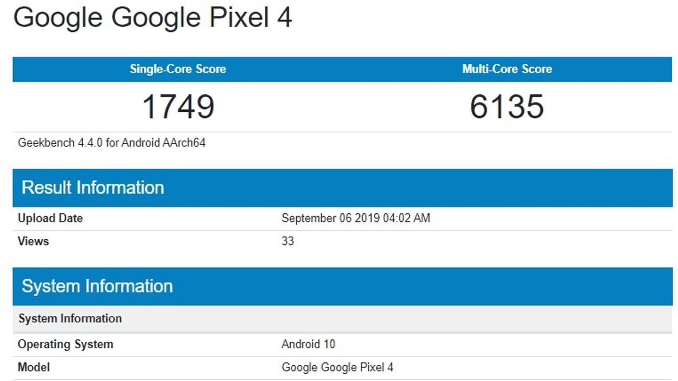Click the 'Android AArch64' platform text
Screen dimensions: 678x381
pyautogui.click(x=163, y=143)
